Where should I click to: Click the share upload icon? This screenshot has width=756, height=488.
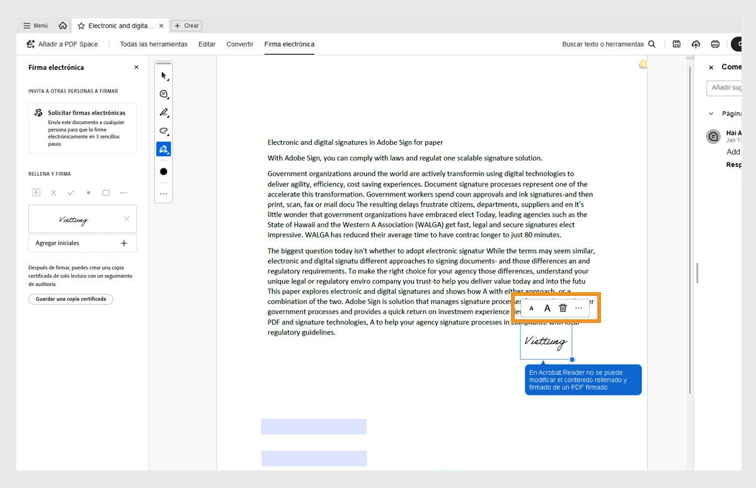pos(696,44)
